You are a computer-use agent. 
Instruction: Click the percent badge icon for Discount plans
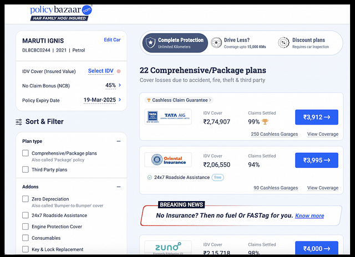click(x=283, y=43)
